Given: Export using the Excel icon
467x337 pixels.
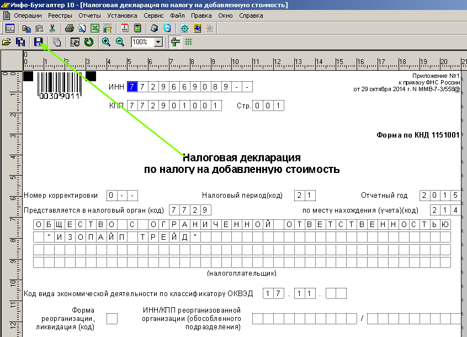Looking at the screenshot, I should [x=95, y=28].
